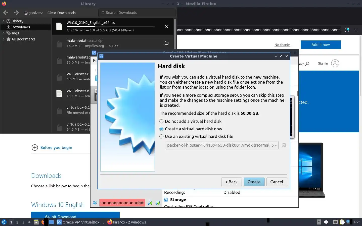The height and width of the screenshot is (226, 362).
Task: Click the Create button
Action: [254, 182]
